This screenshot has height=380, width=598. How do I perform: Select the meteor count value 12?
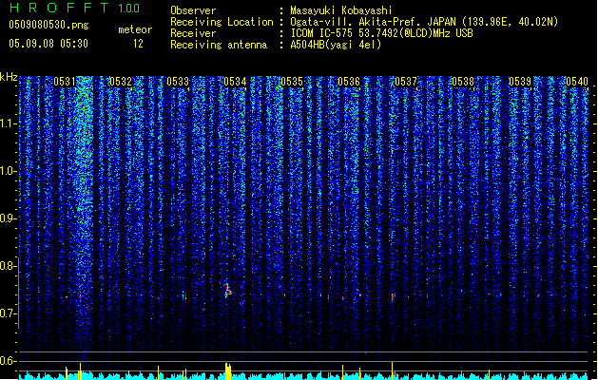[x=138, y=44]
